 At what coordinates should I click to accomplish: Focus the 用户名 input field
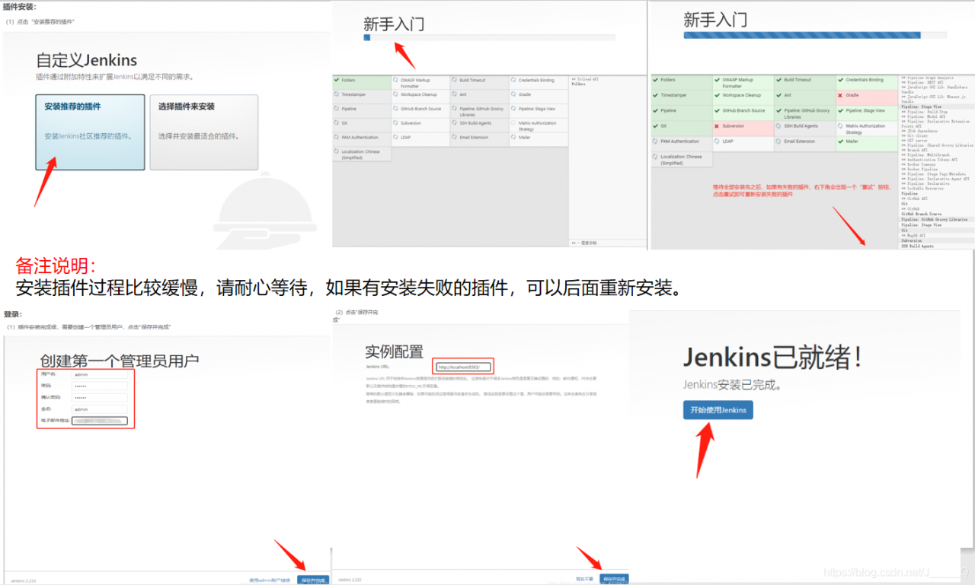pyautogui.click(x=100, y=374)
